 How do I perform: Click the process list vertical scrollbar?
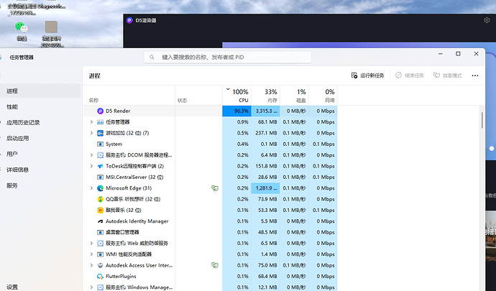[482, 120]
